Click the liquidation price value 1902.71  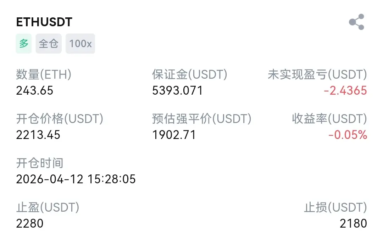click(x=174, y=135)
